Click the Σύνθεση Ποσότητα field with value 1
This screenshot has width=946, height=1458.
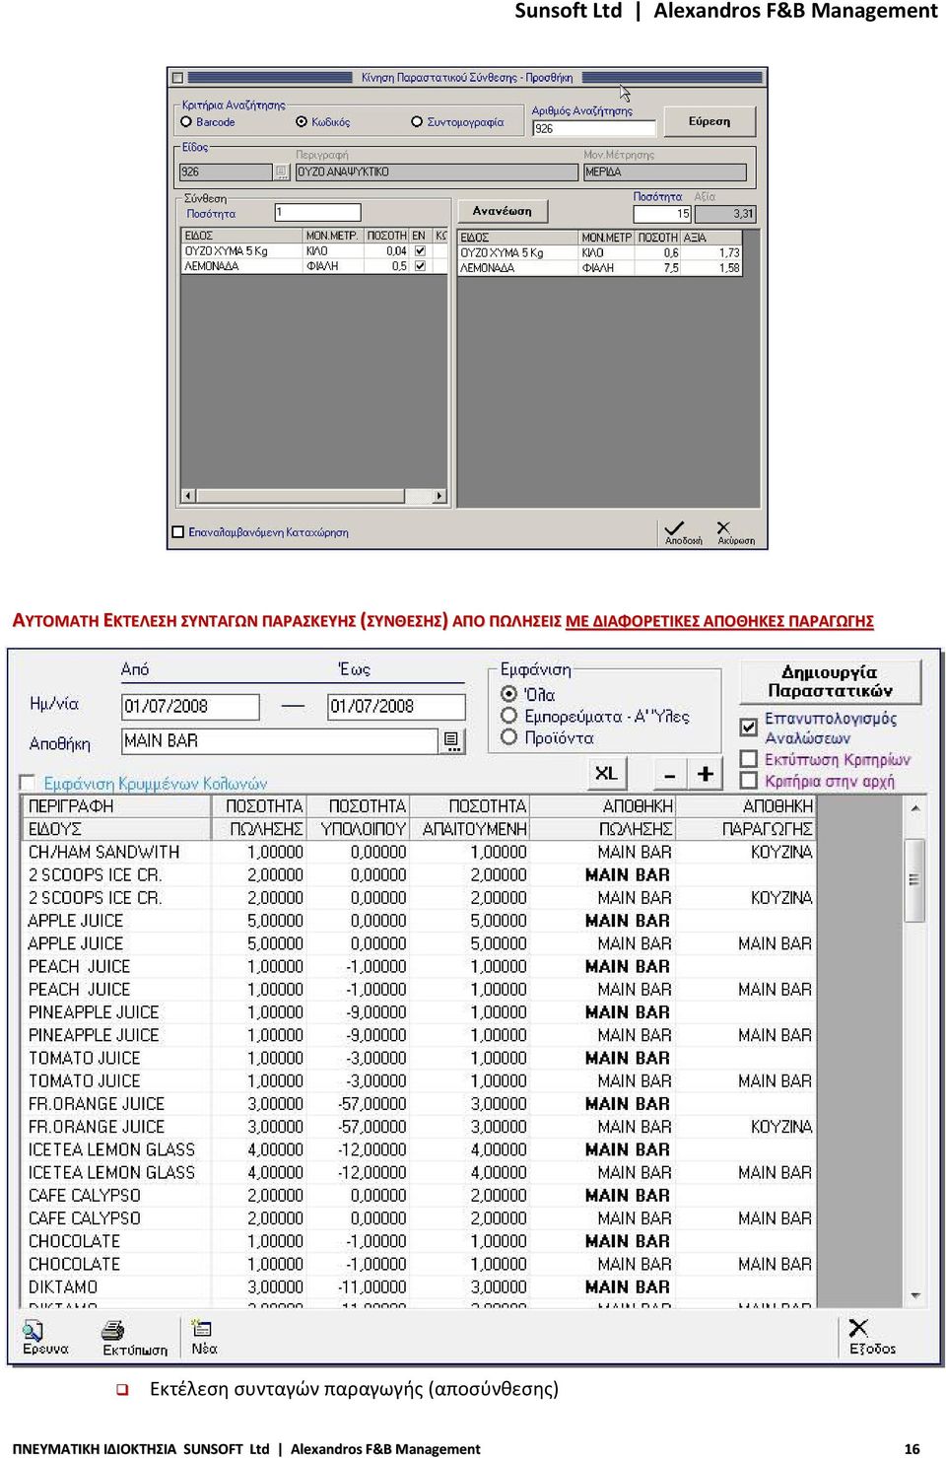tap(317, 212)
